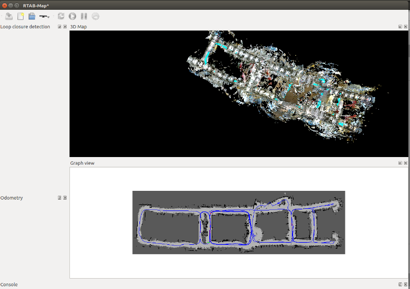Viewport: 410px width, 289px height.
Task: Float the Graph view panel
Action: [x=400, y=163]
